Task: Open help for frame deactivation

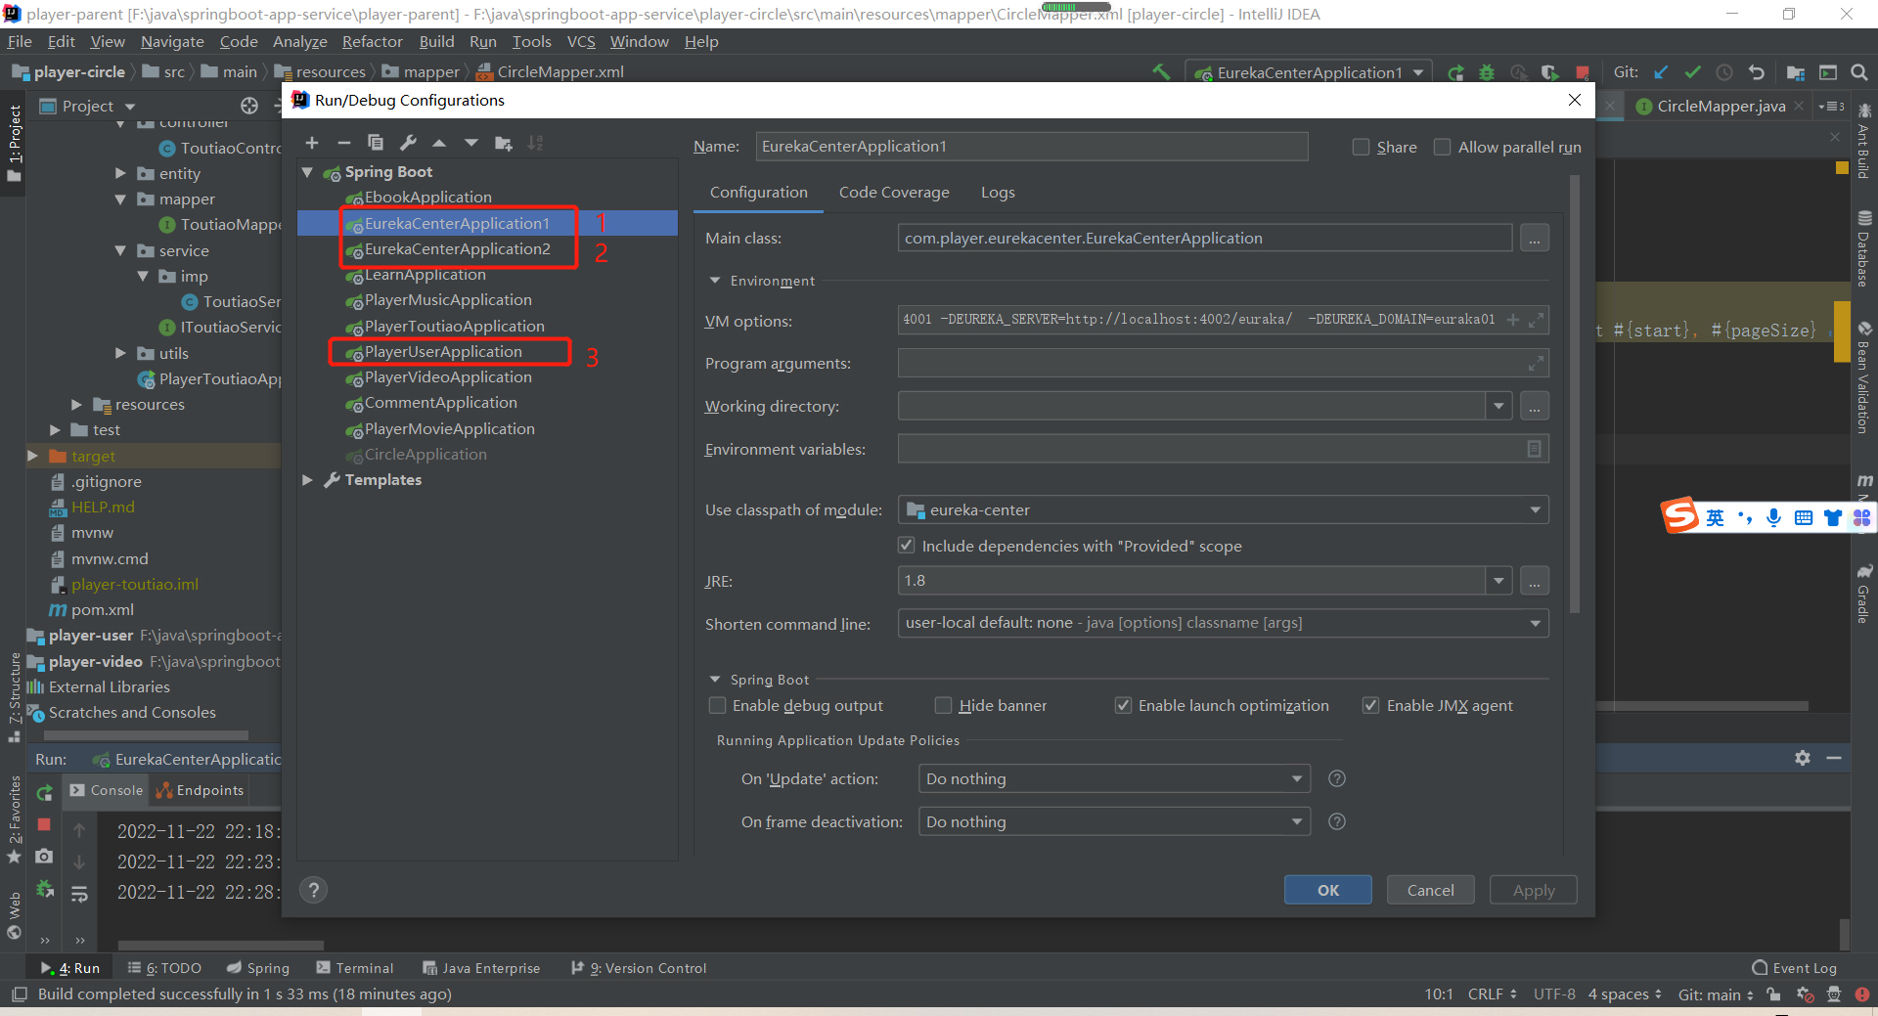Action: coord(1337,821)
